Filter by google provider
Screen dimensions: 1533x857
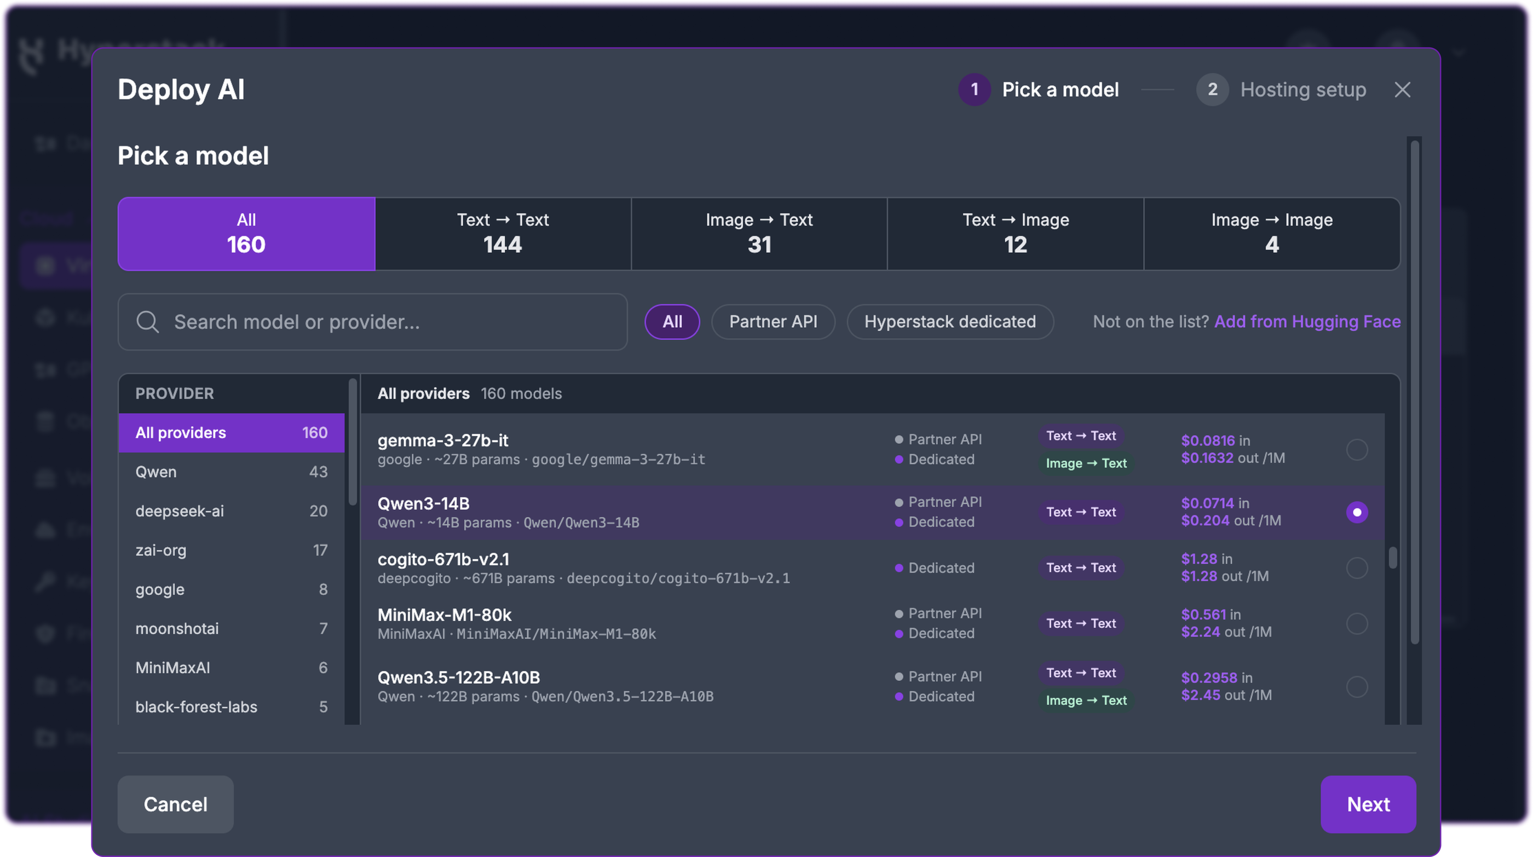click(x=232, y=589)
